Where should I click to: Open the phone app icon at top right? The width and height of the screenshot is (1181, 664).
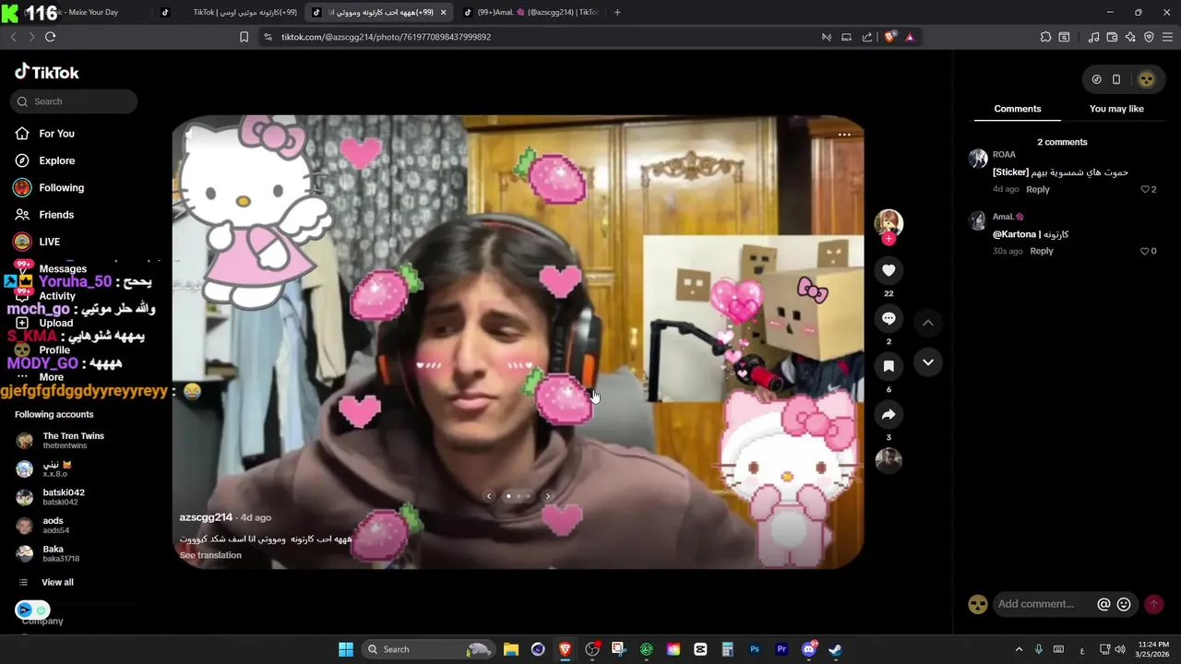click(1116, 79)
